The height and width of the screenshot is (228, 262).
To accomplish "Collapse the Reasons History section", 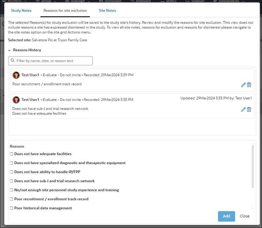I will click(9, 50).
